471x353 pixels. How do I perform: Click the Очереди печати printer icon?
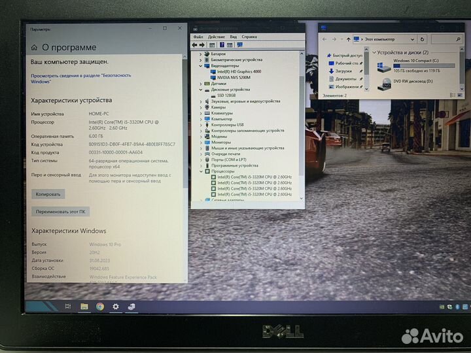207,154
